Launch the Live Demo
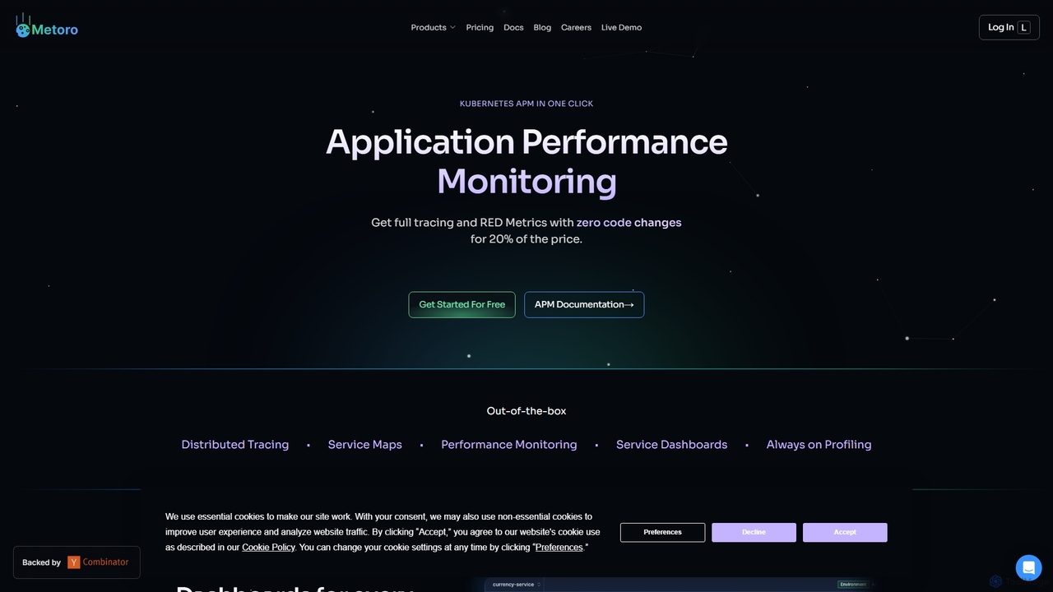The width and height of the screenshot is (1053, 592). [x=621, y=27]
